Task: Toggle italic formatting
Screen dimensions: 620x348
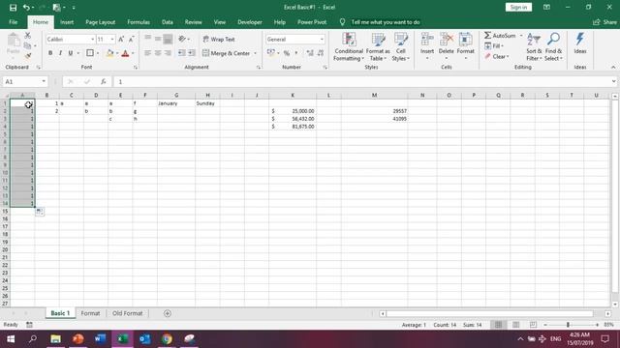Action: [x=60, y=53]
